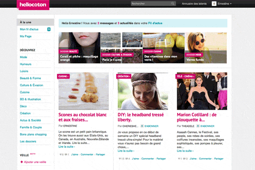This screenshot has width=255, height=170.
Task: Open the headband girl photo
Action: coord(143,91)
